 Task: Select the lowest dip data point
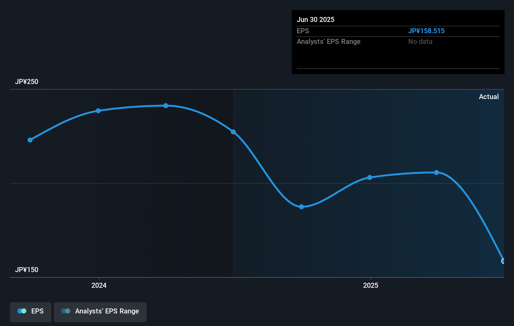coord(301,207)
